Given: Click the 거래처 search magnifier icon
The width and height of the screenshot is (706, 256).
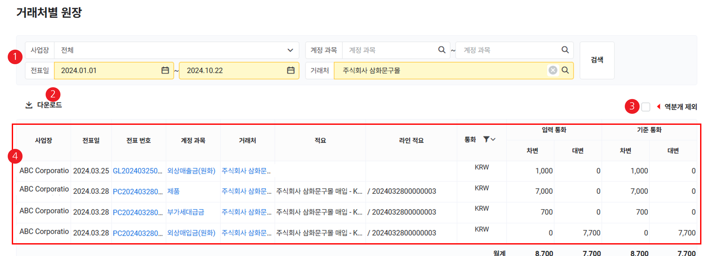Looking at the screenshot, I should [565, 70].
